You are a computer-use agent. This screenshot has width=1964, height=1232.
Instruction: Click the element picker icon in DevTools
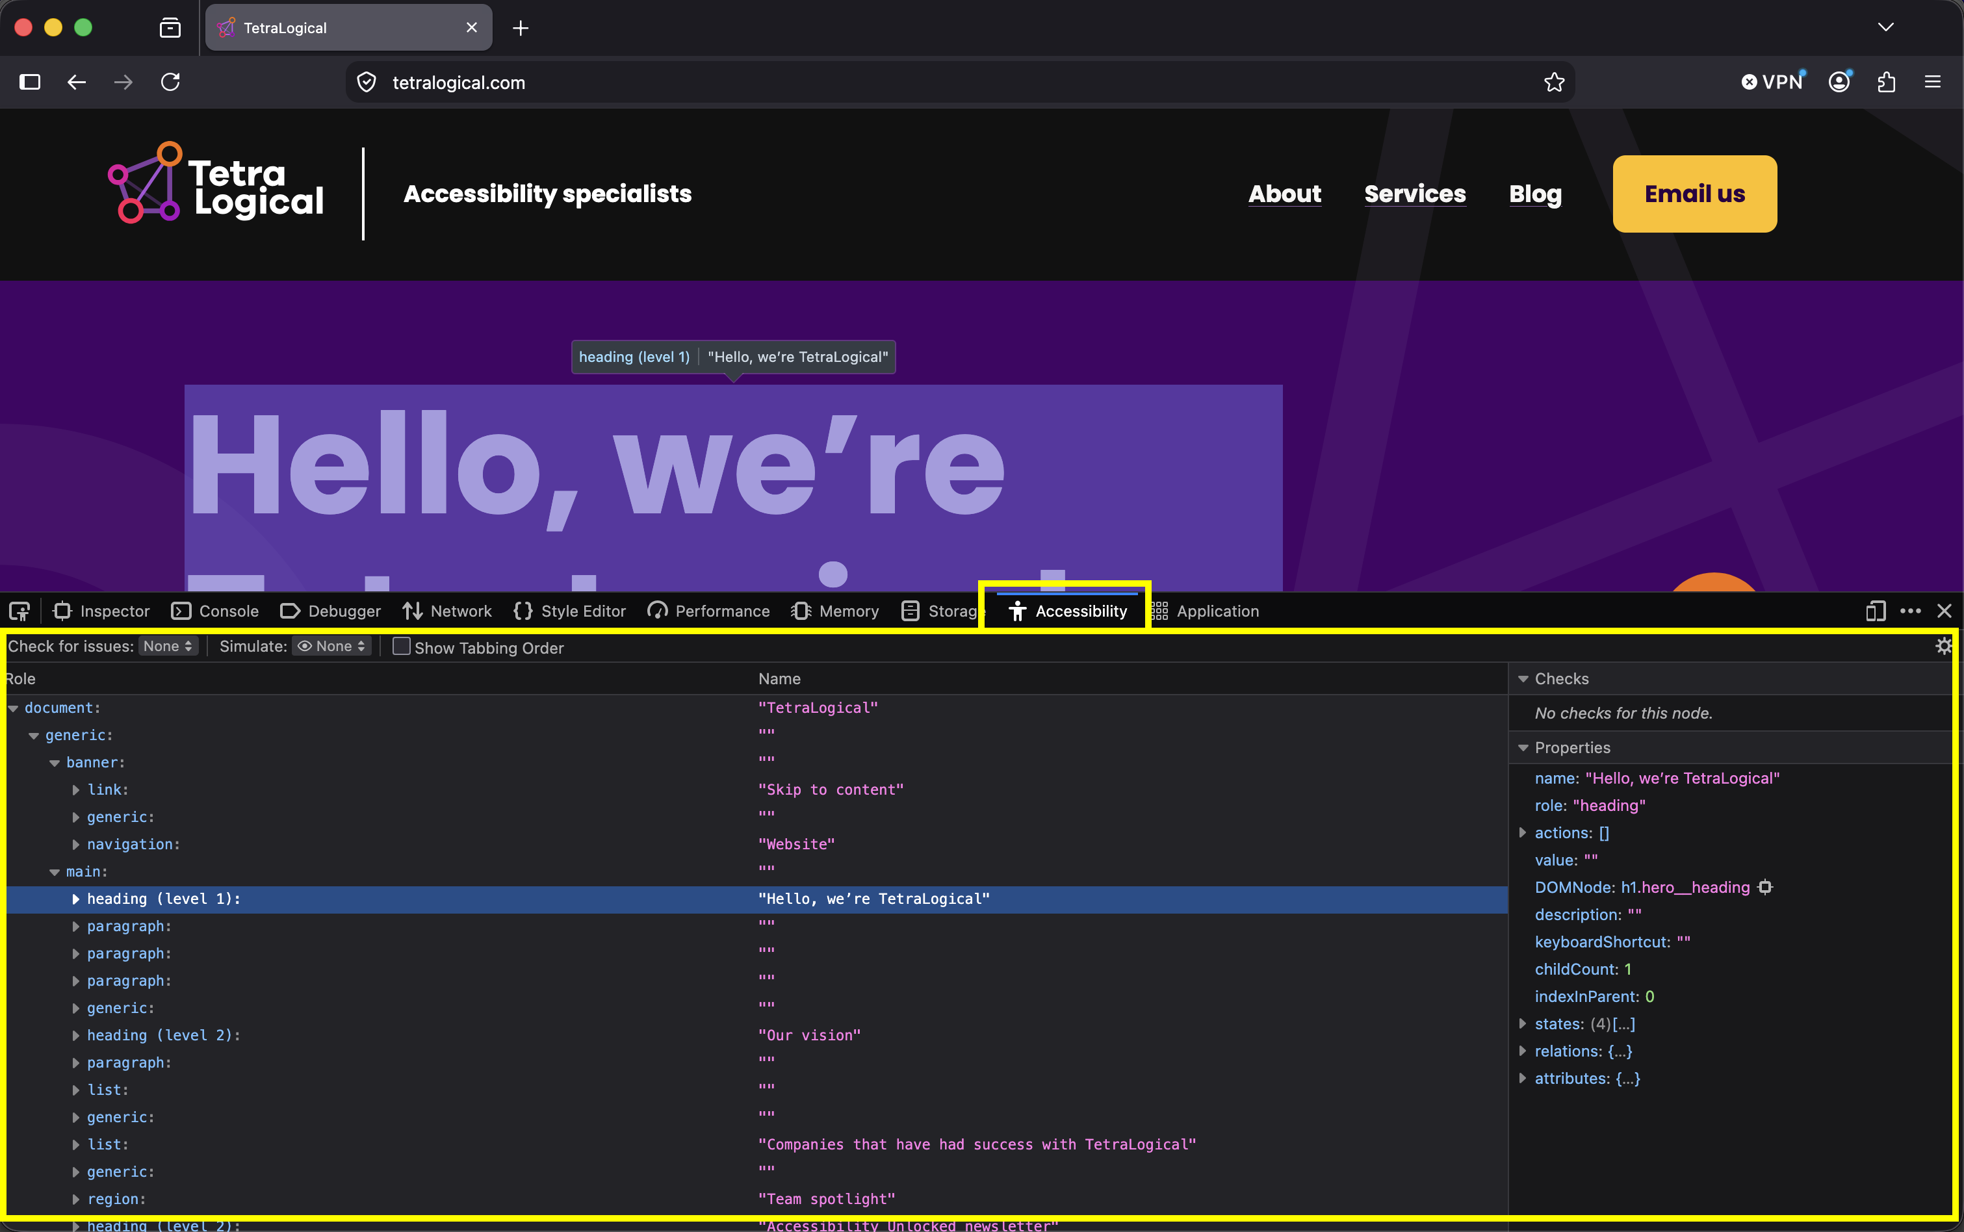point(19,611)
